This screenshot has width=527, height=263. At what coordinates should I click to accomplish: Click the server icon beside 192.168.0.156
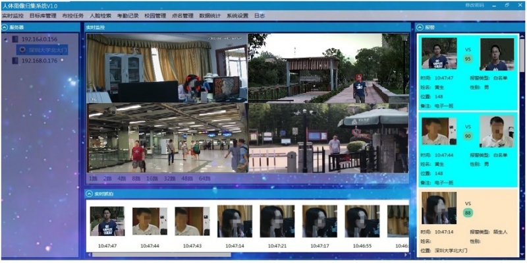point(15,40)
